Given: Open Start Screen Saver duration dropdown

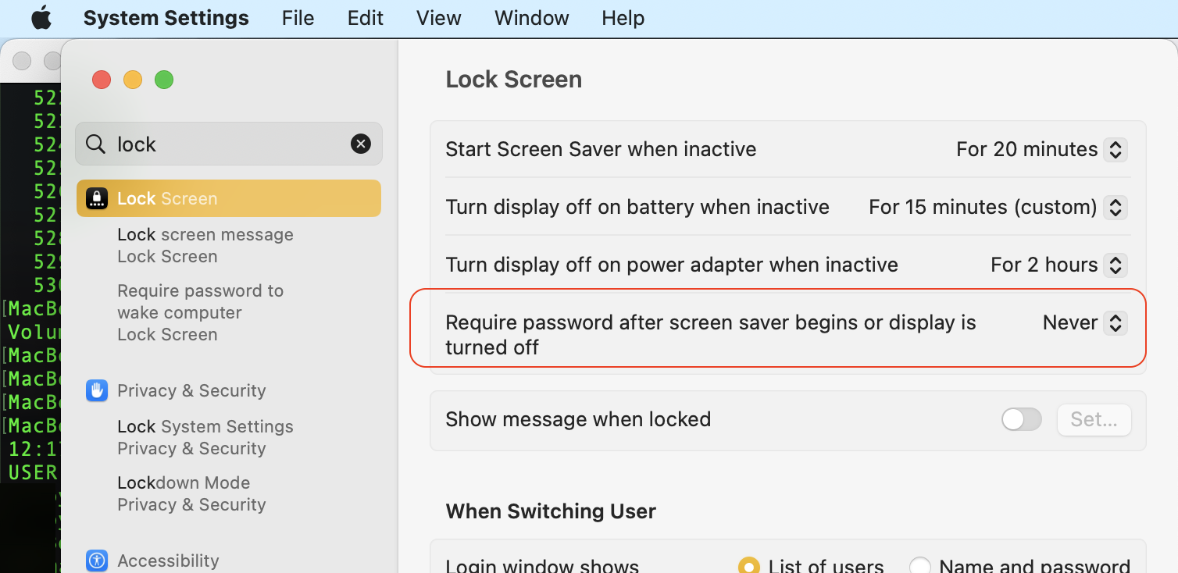Looking at the screenshot, I should (x=1041, y=149).
